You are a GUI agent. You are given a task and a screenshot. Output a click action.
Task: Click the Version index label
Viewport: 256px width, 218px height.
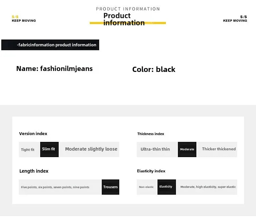[33, 134]
